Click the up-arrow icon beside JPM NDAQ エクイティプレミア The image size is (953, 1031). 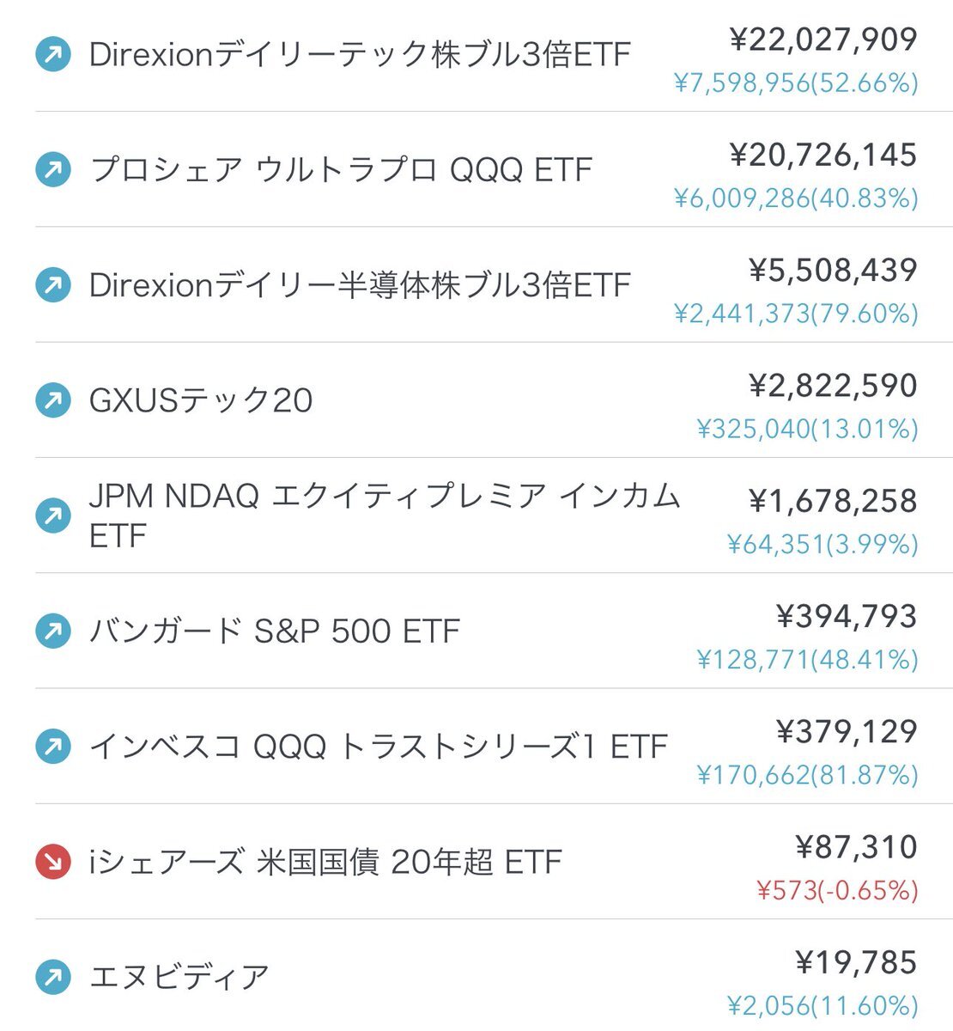(53, 515)
